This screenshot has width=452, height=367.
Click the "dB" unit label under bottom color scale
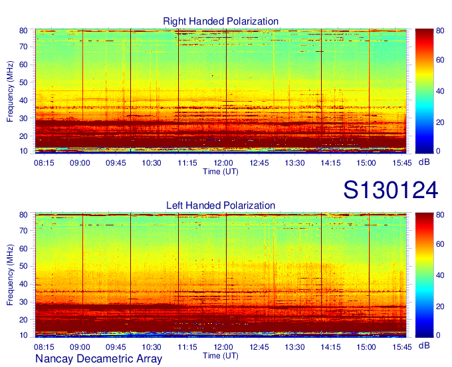424,345
